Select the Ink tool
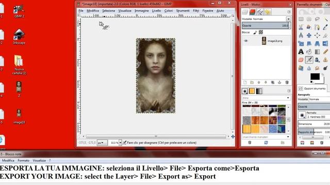The width and height of the screenshot is (330, 185). click(317, 60)
